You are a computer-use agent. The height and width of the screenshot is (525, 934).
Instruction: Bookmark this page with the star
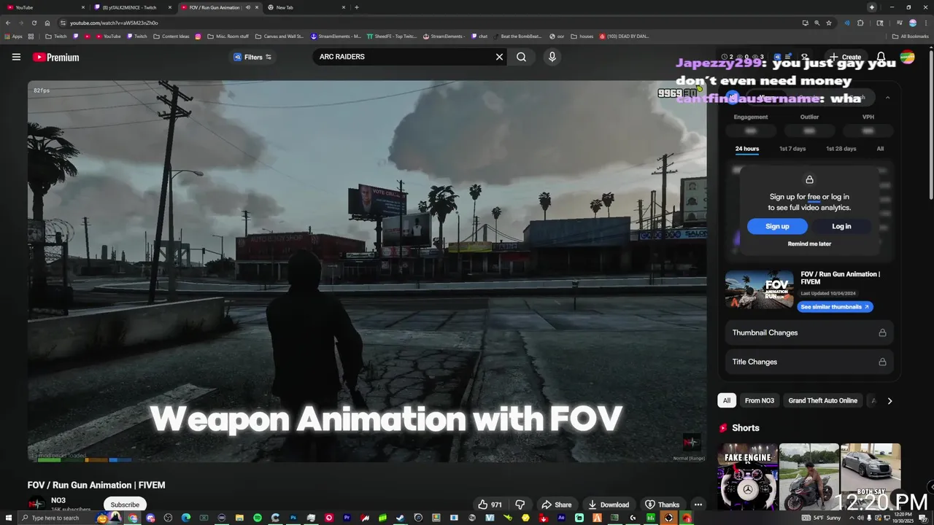(x=829, y=23)
